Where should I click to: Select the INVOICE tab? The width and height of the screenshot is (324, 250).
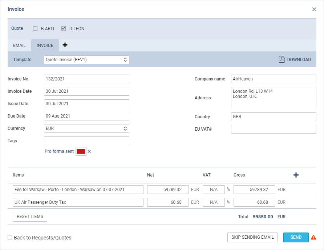[45, 45]
